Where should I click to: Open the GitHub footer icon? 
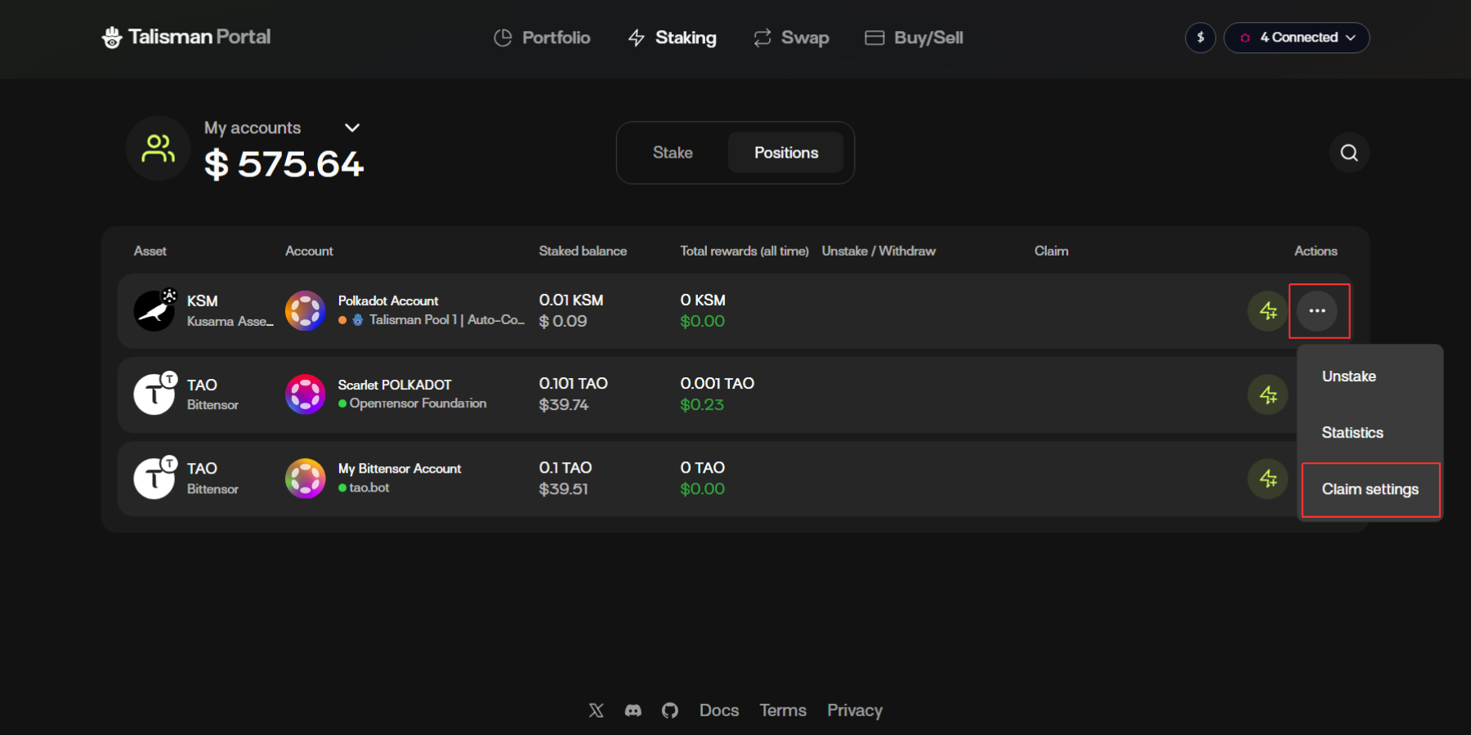click(x=670, y=710)
